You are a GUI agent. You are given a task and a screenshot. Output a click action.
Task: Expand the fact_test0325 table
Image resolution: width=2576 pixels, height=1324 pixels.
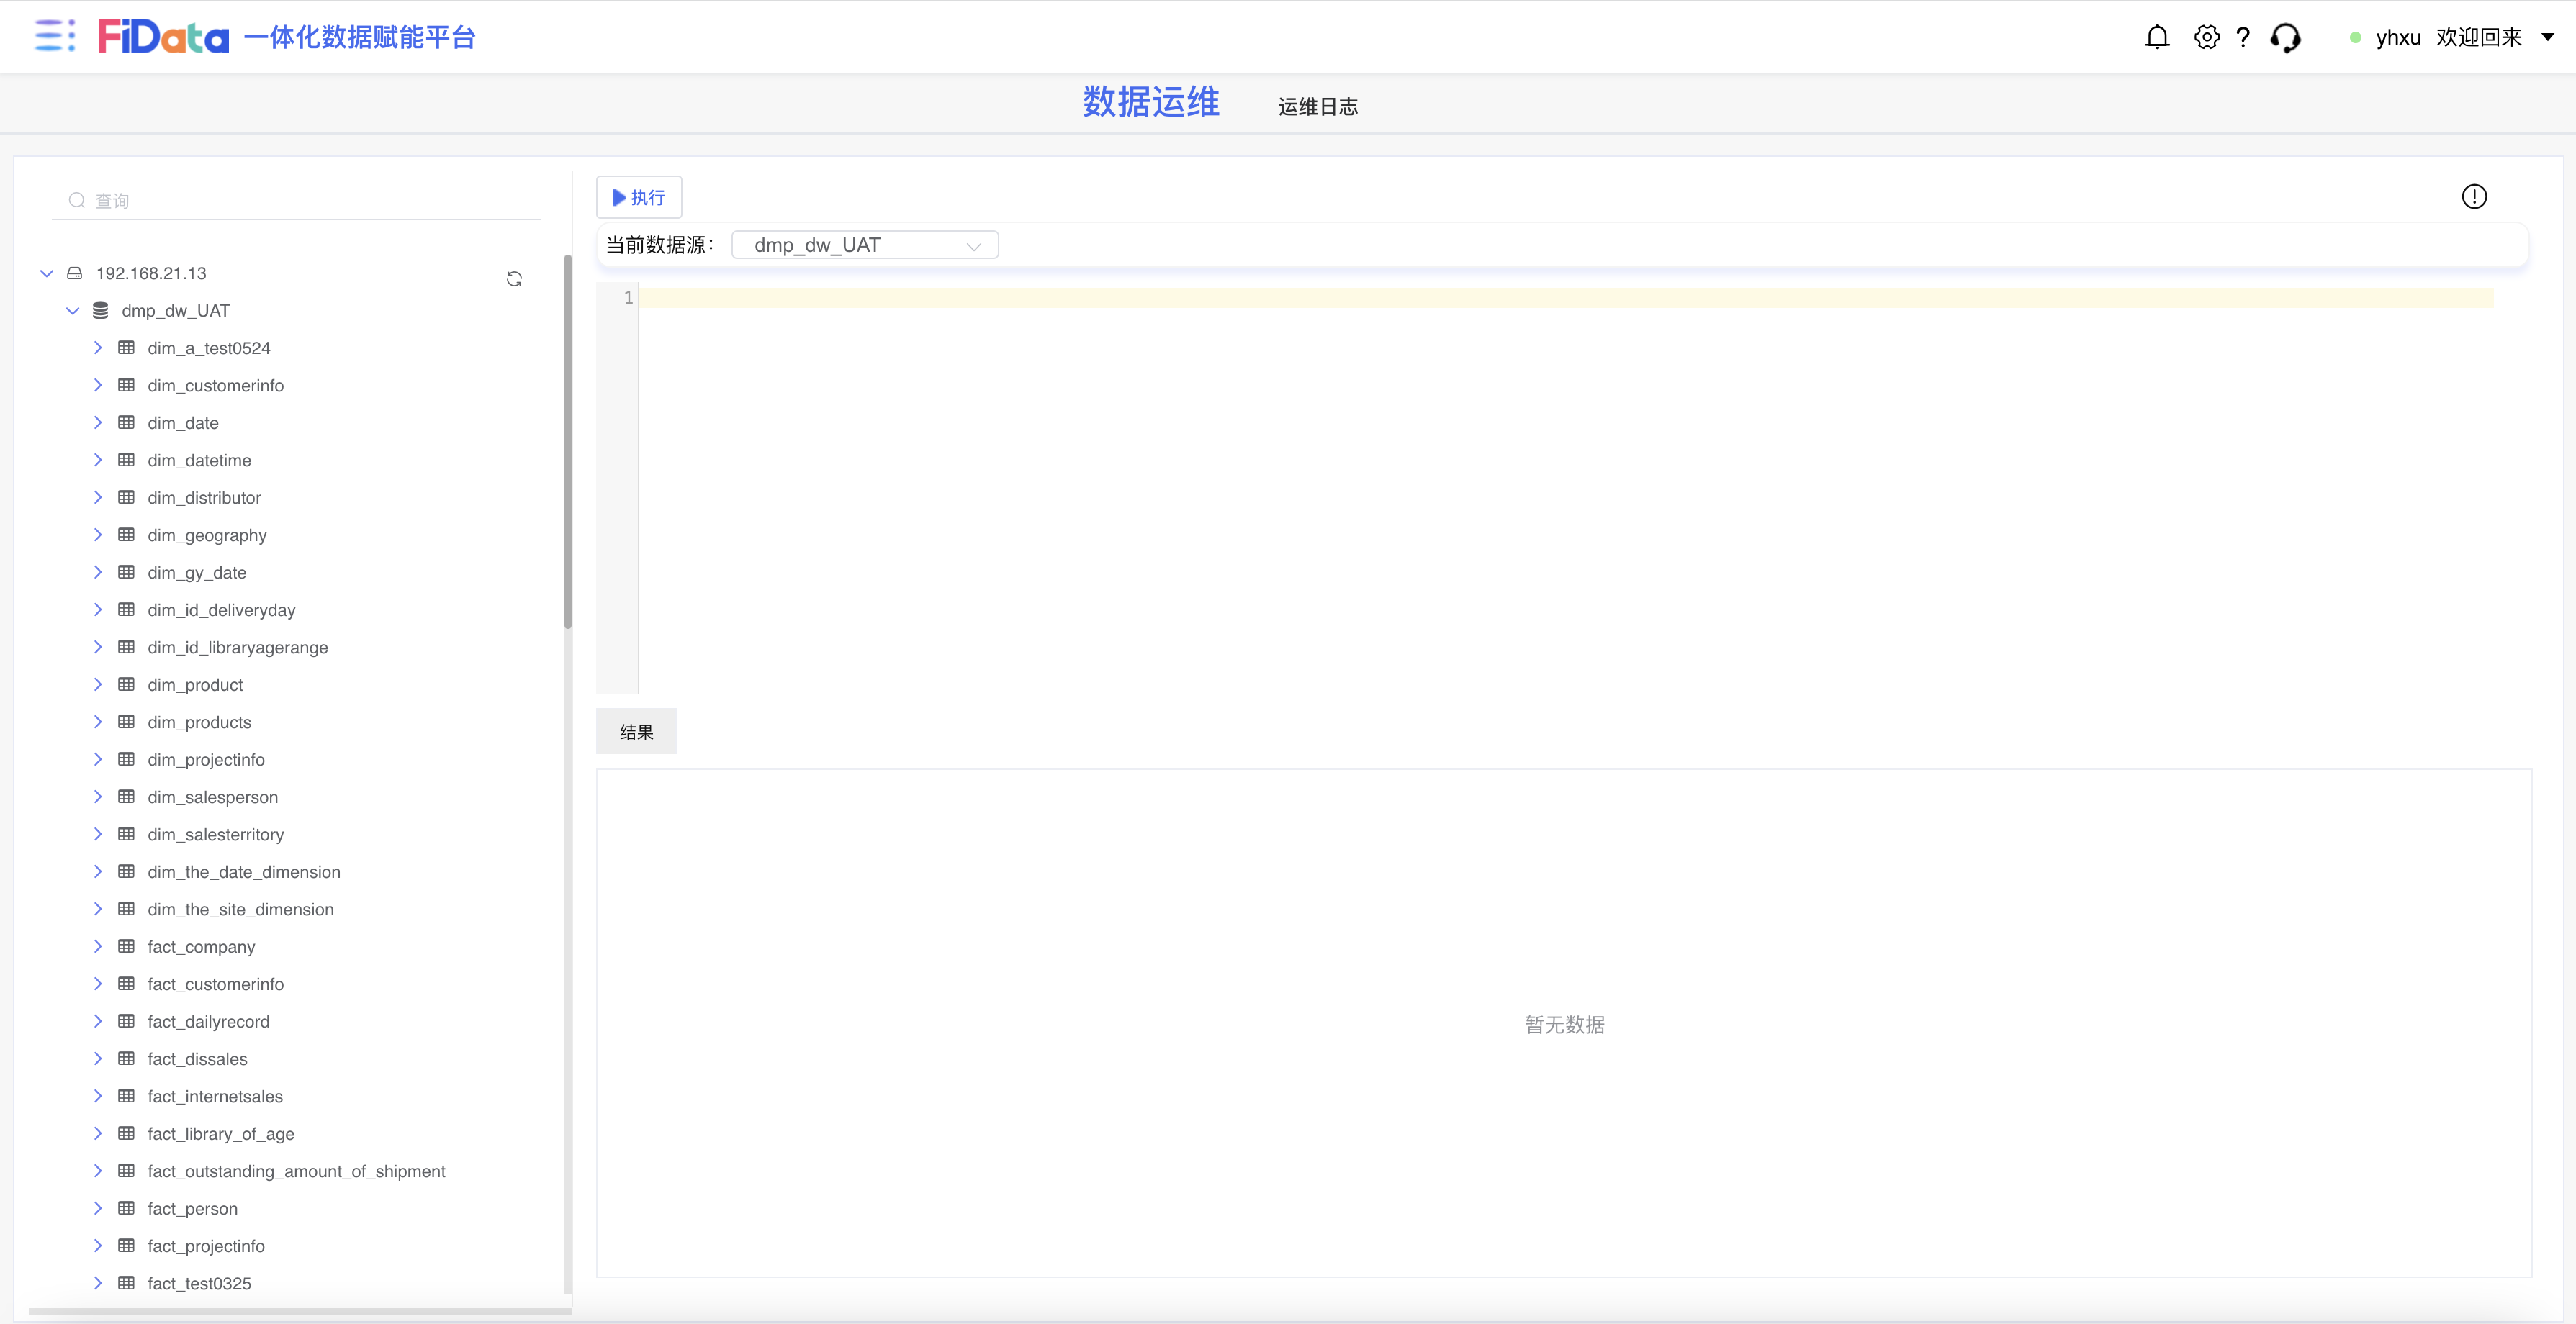(97, 1283)
